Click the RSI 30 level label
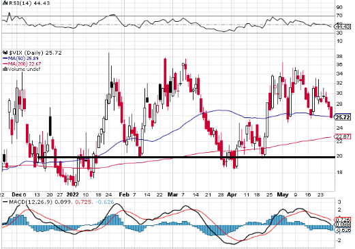This screenshot has height=249, width=355. [339, 33]
